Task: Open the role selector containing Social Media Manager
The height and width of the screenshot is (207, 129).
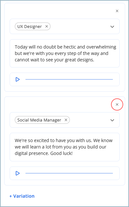Action: [65, 120]
